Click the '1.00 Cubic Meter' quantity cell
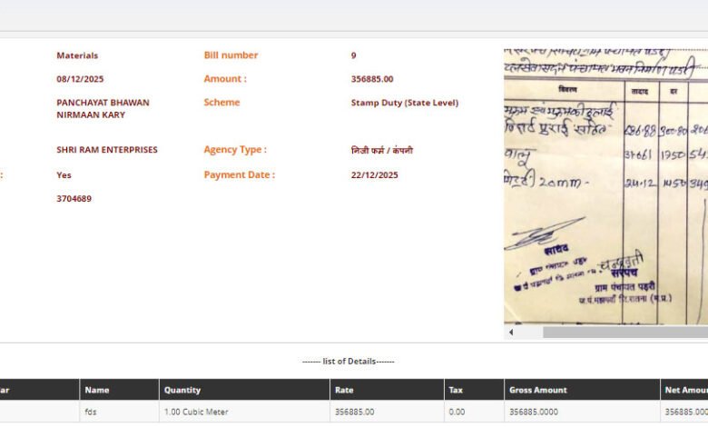Viewport: 708px width, 427px height. 197,412
